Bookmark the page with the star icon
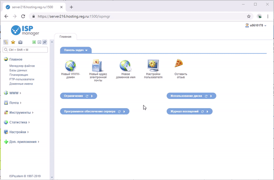This screenshot has width=274, height=180. pos(249,16)
